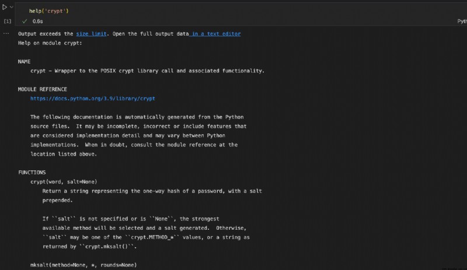Click the 'location listed above.' line
467x270 pixels.
click(x=64, y=154)
